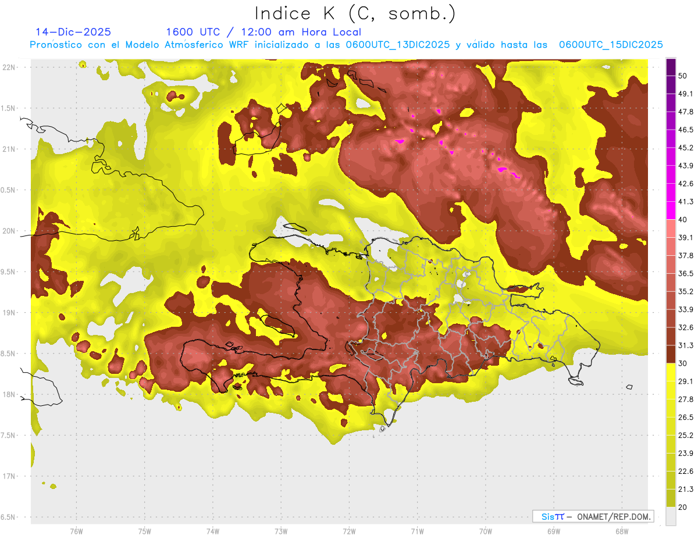Viewport: 698px width, 539px height.
Task: Click the "20" legend value at the colorbar bottom
Action: click(x=683, y=507)
